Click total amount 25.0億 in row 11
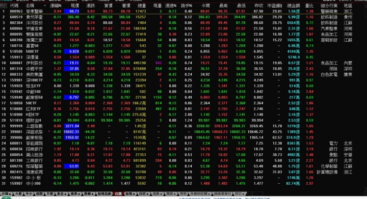The height and width of the screenshot is (199, 367). [x=294, y=69]
